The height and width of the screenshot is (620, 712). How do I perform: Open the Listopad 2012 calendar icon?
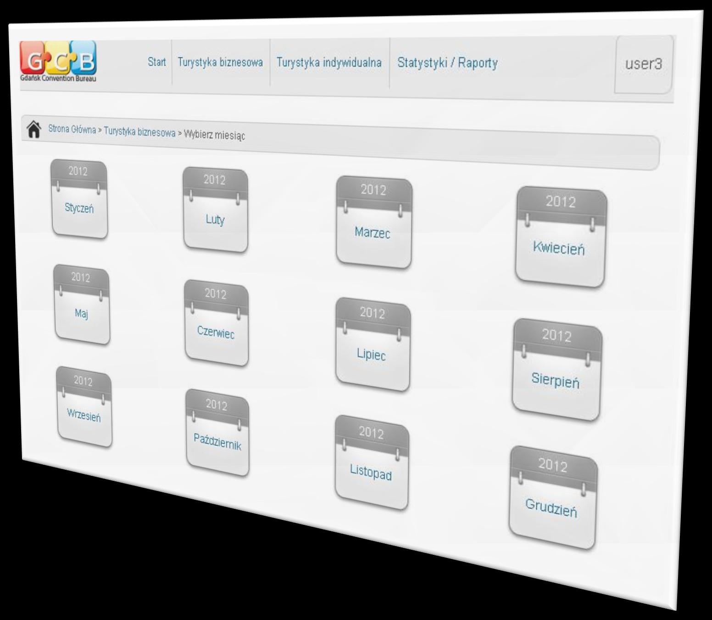(x=372, y=462)
